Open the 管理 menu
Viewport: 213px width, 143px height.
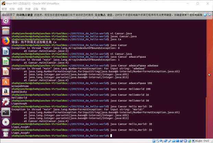click(4, 9)
